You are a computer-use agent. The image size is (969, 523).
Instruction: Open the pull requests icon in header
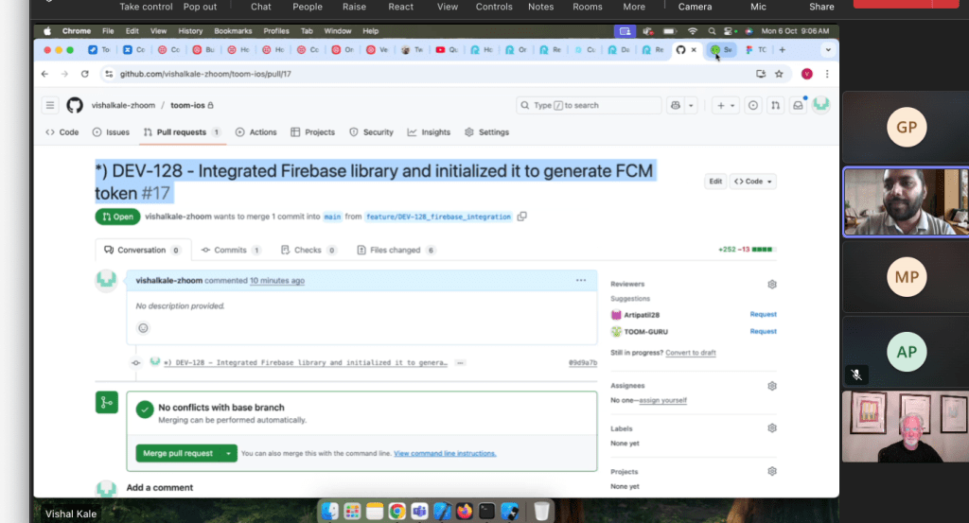point(776,105)
